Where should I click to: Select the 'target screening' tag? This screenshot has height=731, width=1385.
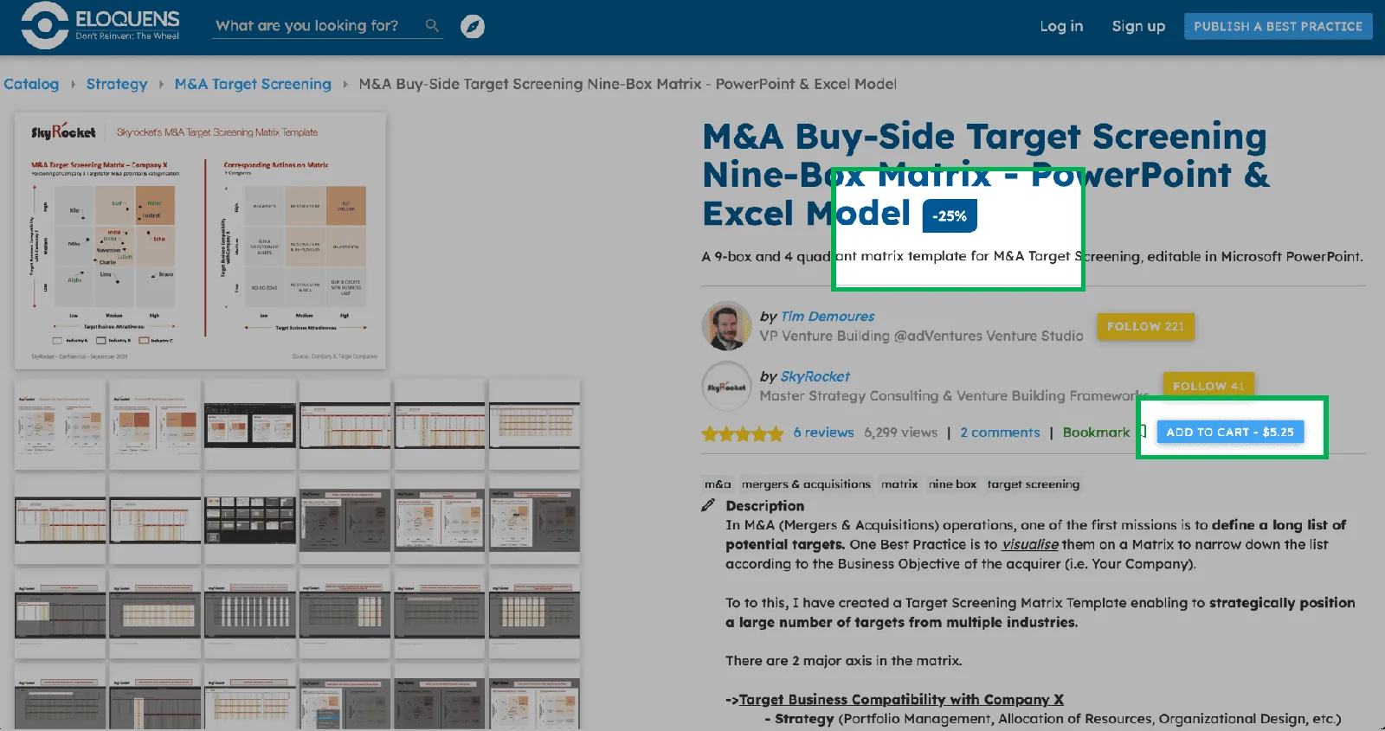[1034, 484]
